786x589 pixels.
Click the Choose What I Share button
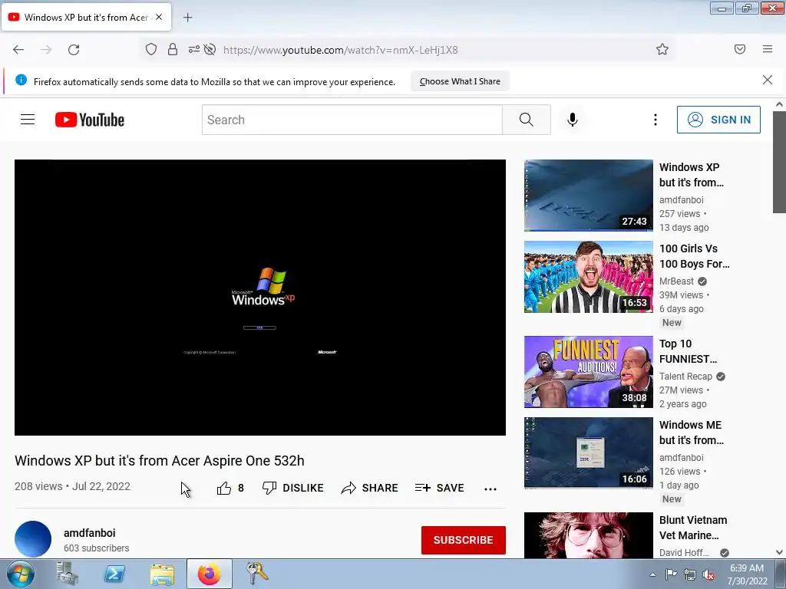[x=460, y=81]
